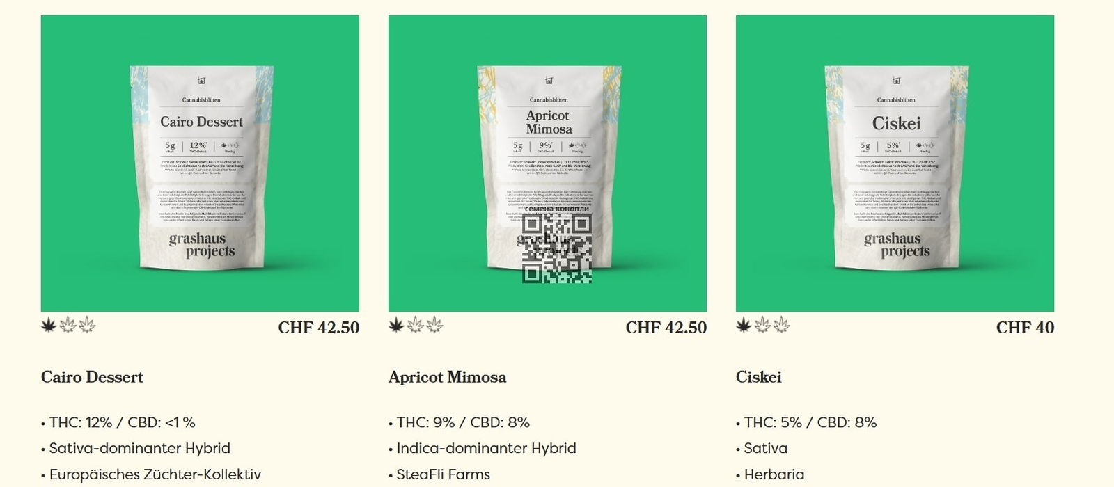Click filled cannabis leaf under Ciskei
Screen dimensions: 1114x487
pos(744,324)
